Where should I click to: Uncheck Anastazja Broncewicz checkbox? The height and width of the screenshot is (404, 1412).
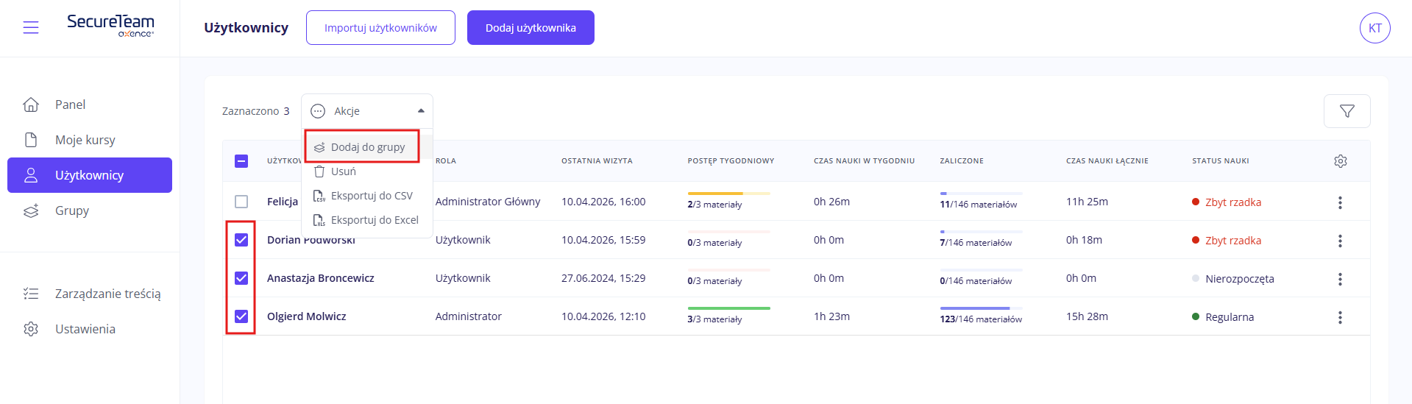tap(241, 278)
